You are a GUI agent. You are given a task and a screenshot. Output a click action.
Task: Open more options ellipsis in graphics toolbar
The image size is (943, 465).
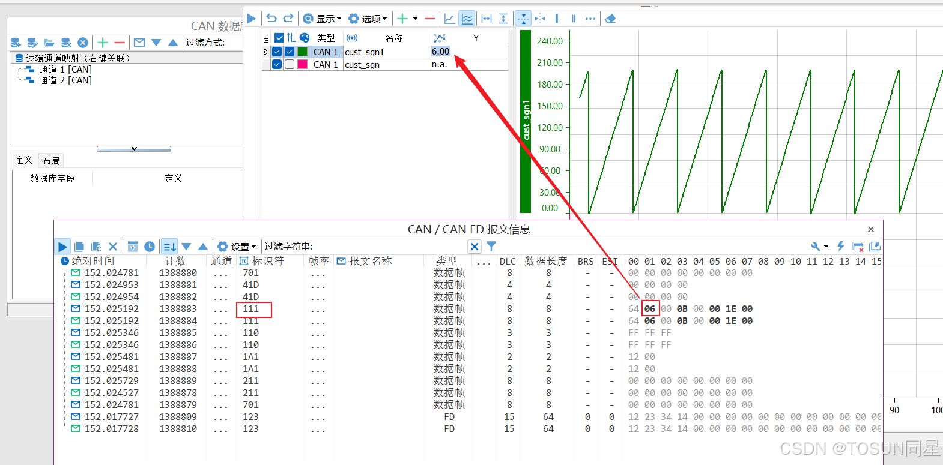[x=590, y=19]
